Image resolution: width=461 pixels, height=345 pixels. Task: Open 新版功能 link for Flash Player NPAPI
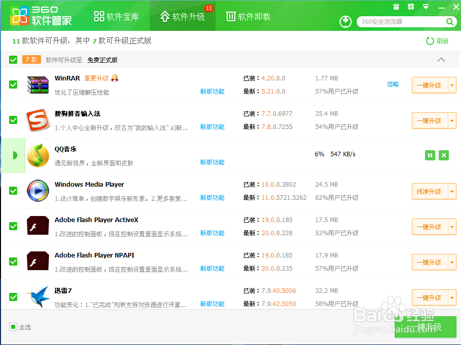(x=212, y=268)
